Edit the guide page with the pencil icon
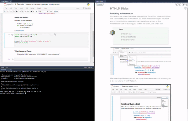 coord(185,8)
